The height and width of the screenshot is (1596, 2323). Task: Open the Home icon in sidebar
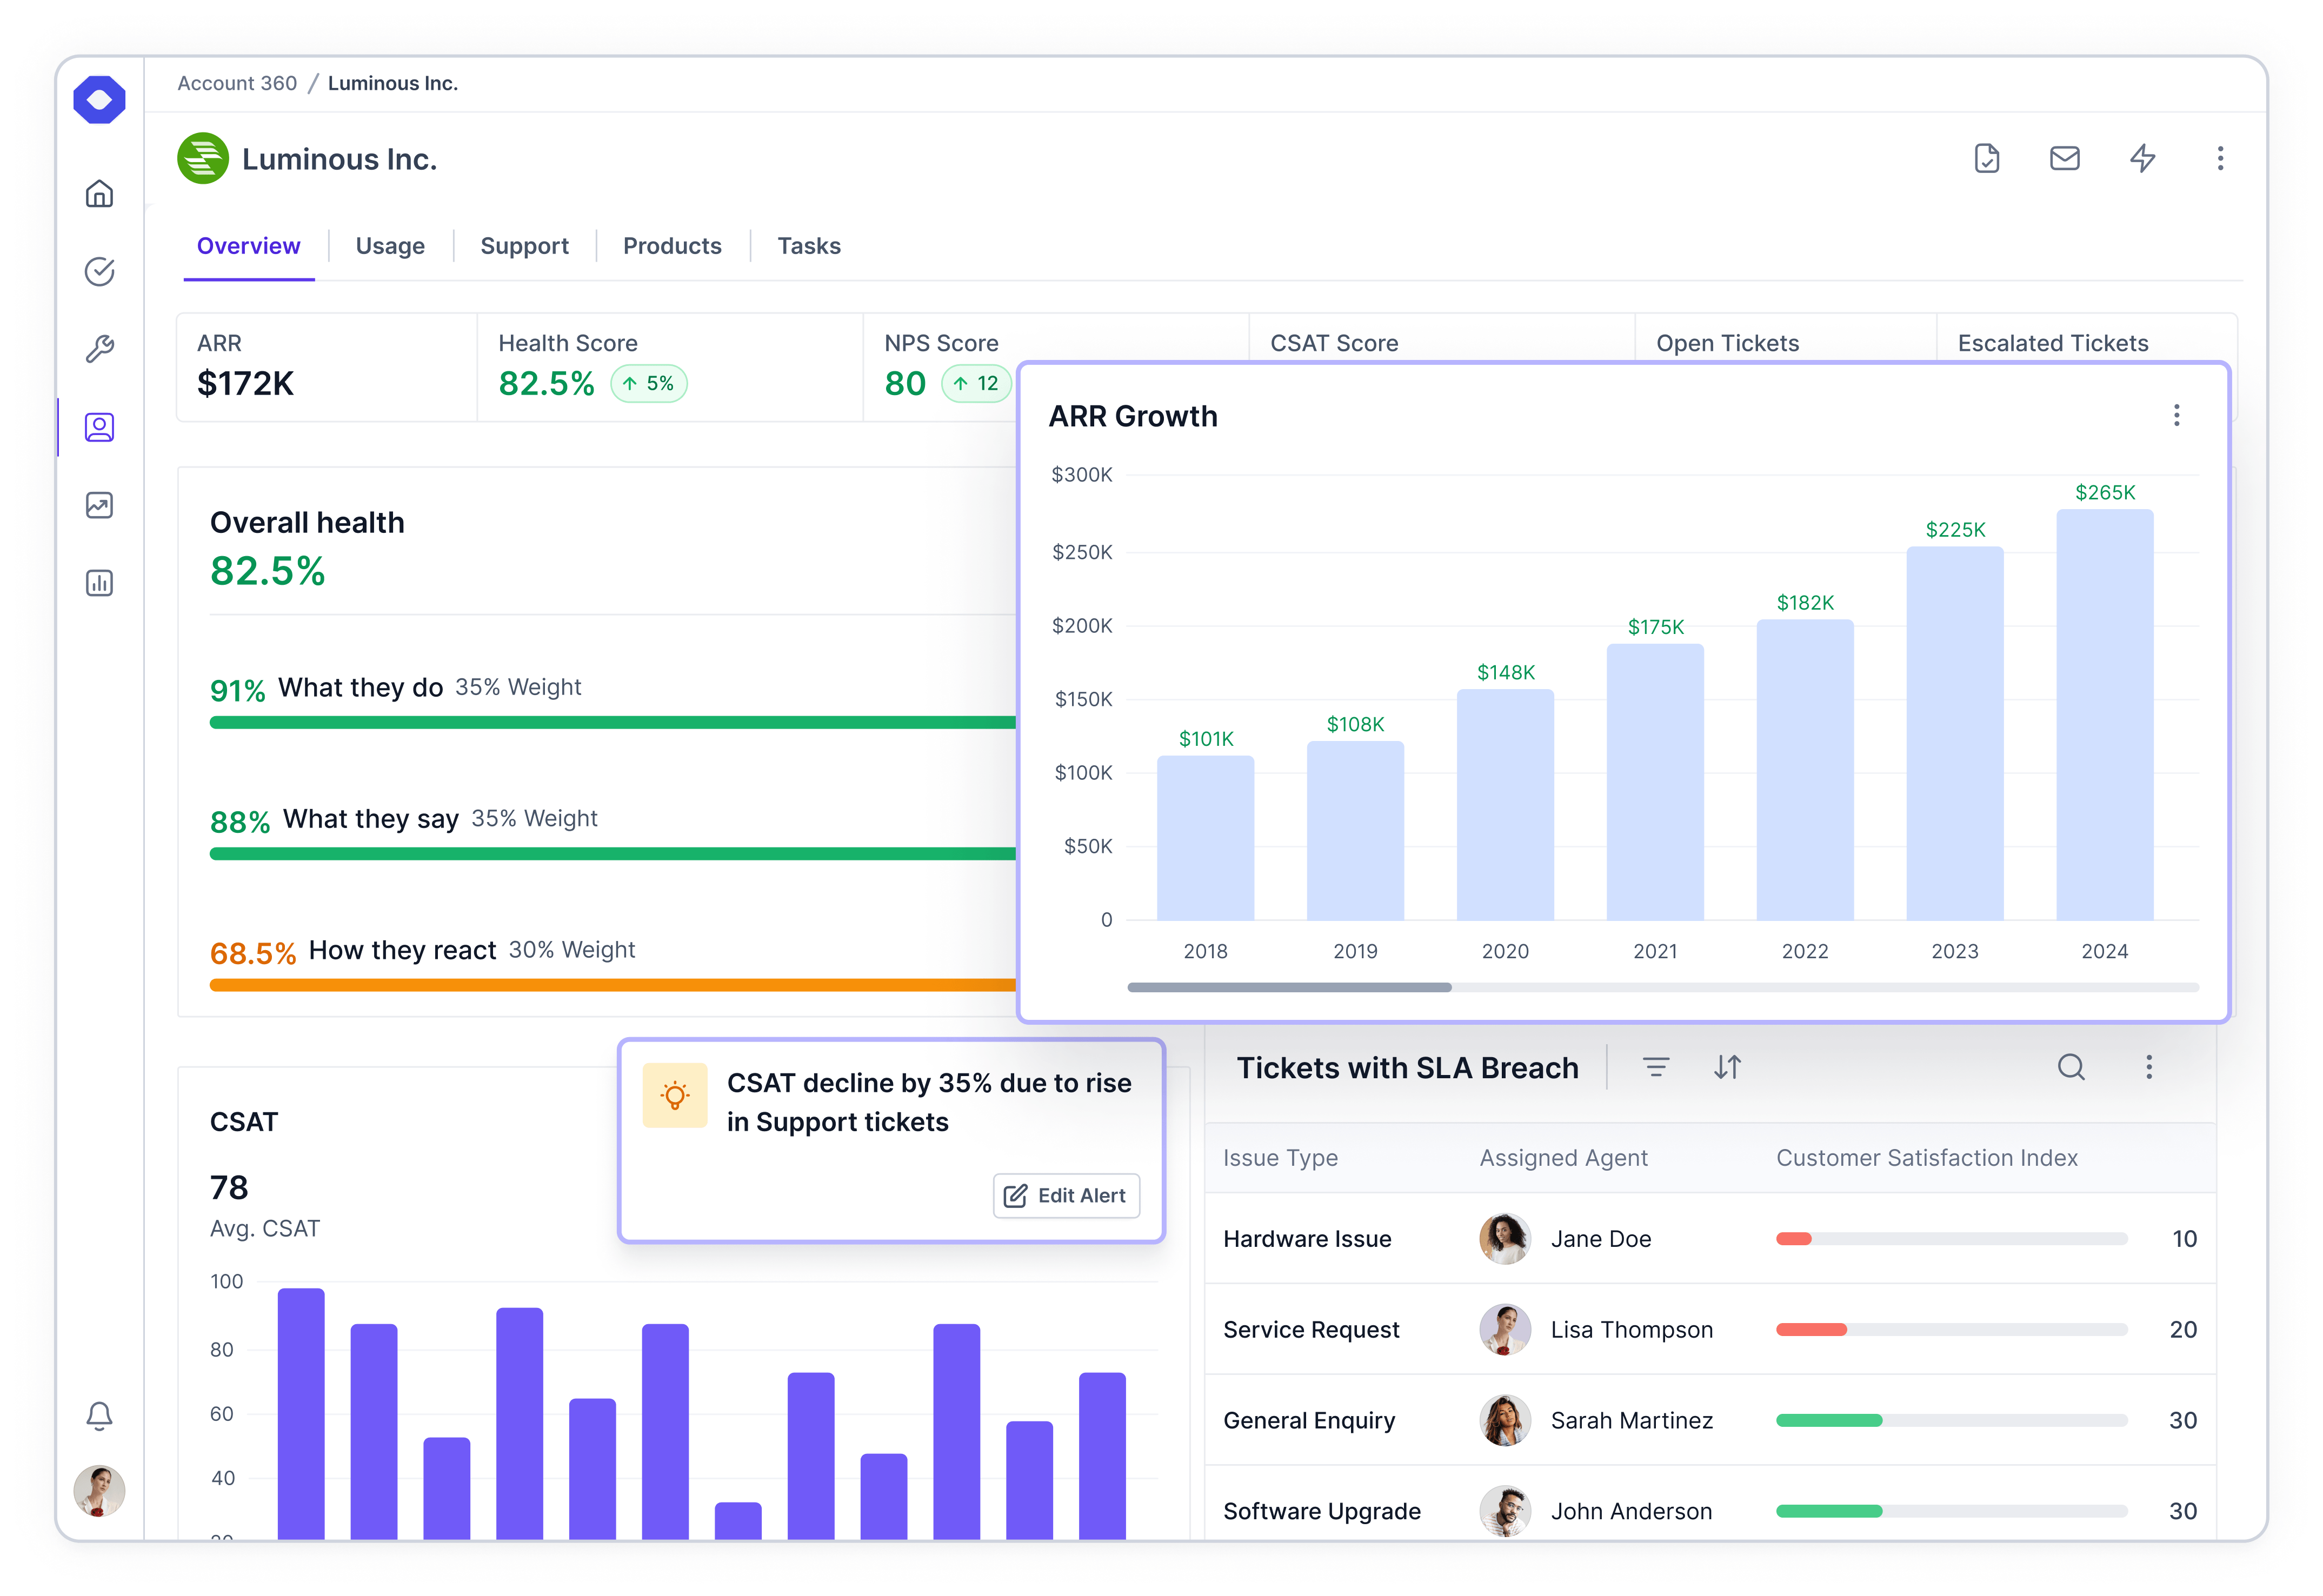(99, 193)
